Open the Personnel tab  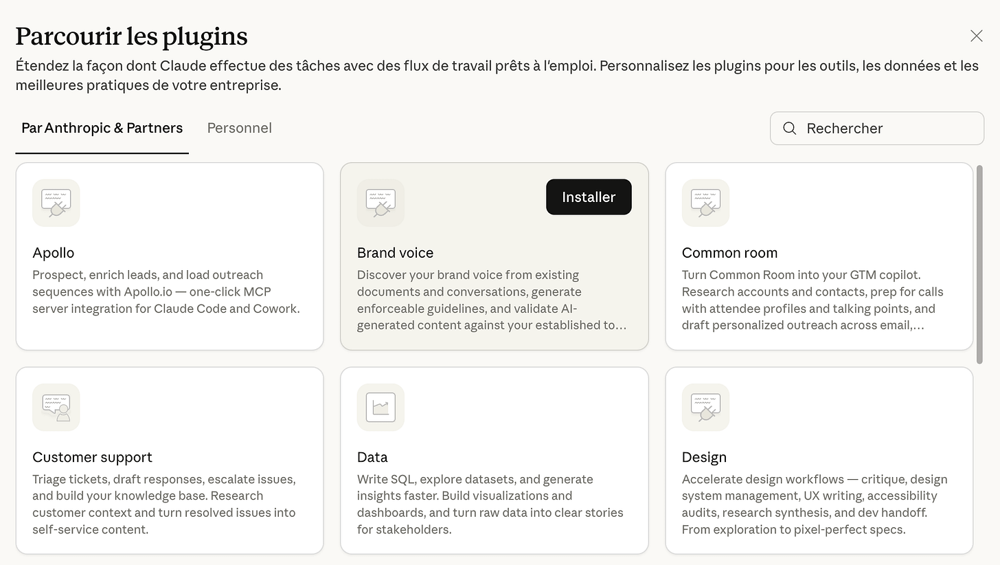click(240, 128)
